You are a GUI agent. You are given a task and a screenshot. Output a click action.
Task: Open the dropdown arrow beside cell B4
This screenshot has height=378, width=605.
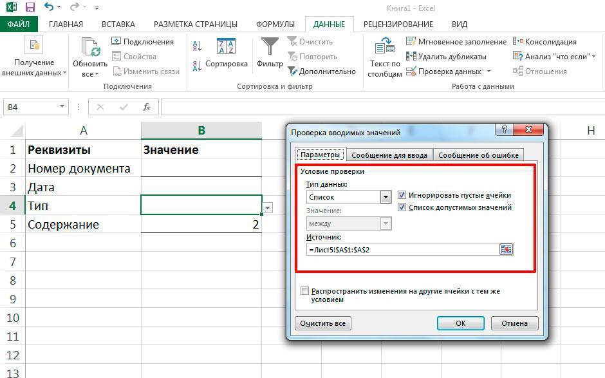(x=268, y=207)
